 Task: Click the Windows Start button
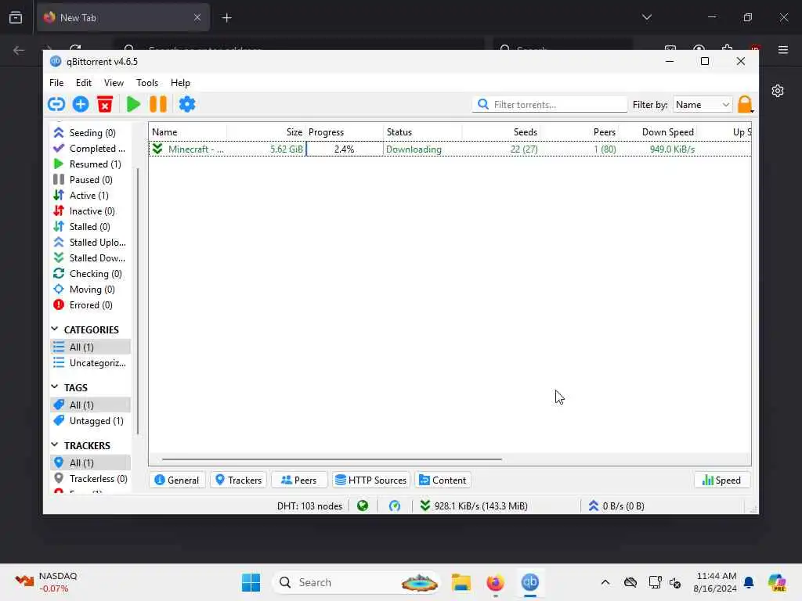click(x=251, y=582)
